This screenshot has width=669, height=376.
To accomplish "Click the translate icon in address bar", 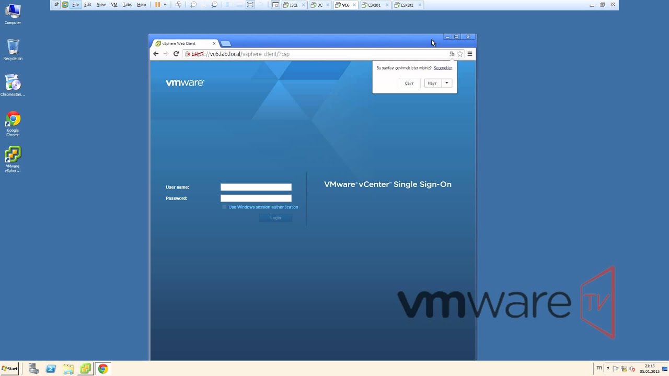I will pos(452,54).
